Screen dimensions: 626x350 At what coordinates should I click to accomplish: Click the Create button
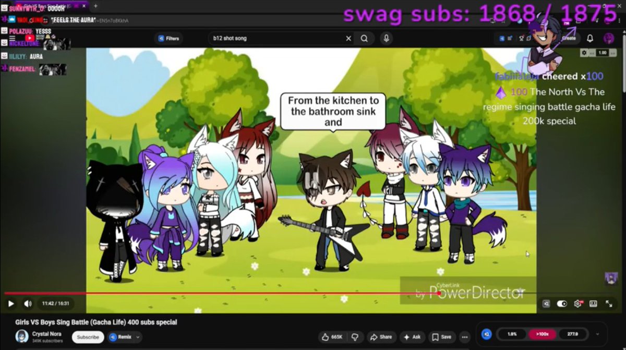[568, 38]
